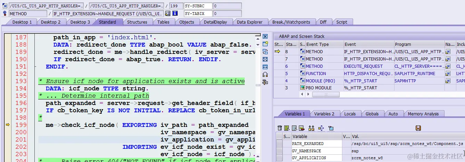Collapse the code block at ENDIF line 191

click(x=36, y=66)
